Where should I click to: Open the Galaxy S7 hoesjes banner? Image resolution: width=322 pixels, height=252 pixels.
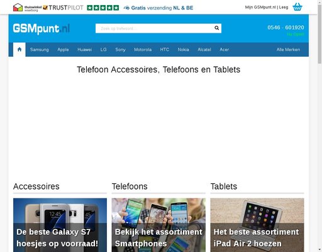[x=60, y=225]
